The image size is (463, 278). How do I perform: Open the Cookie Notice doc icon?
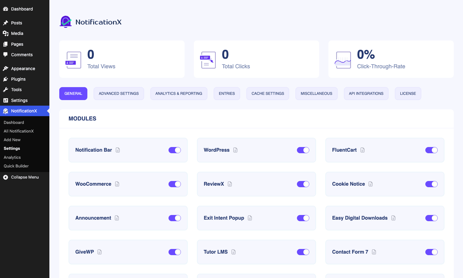[x=371, y=184]
